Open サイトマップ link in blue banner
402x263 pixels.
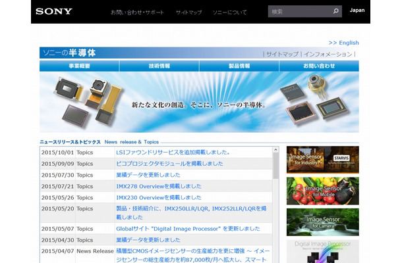click(x=282, y=54)
